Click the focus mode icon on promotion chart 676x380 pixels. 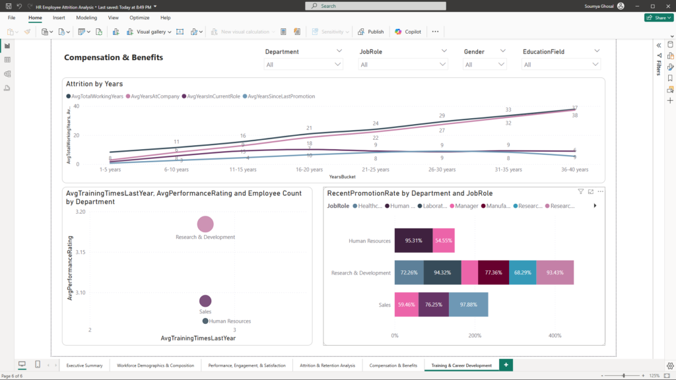pos(591,191)
